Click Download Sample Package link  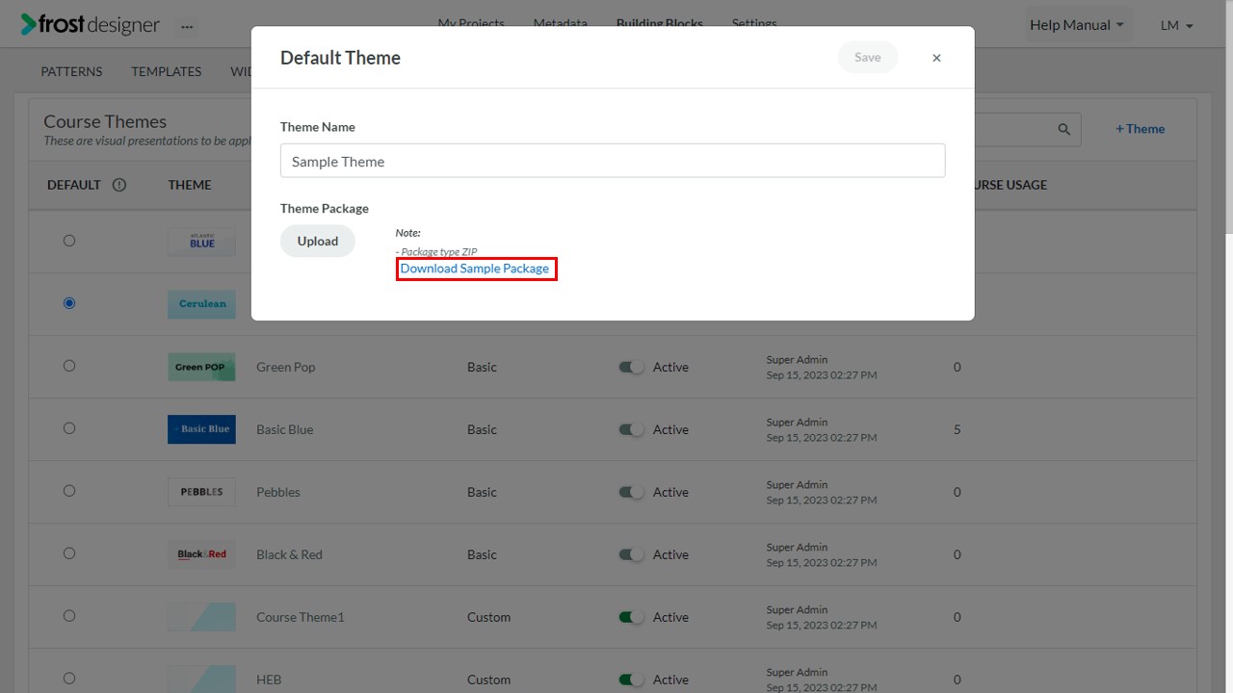pyautogui.click(x=475, y=269)
